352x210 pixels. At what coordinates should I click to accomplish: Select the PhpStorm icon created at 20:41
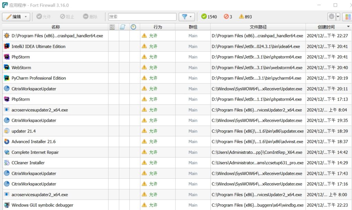[x=7, y=57]
